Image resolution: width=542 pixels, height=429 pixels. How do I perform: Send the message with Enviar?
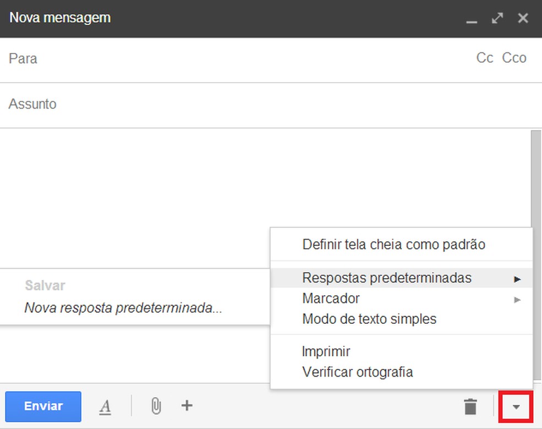coord(42,406)
